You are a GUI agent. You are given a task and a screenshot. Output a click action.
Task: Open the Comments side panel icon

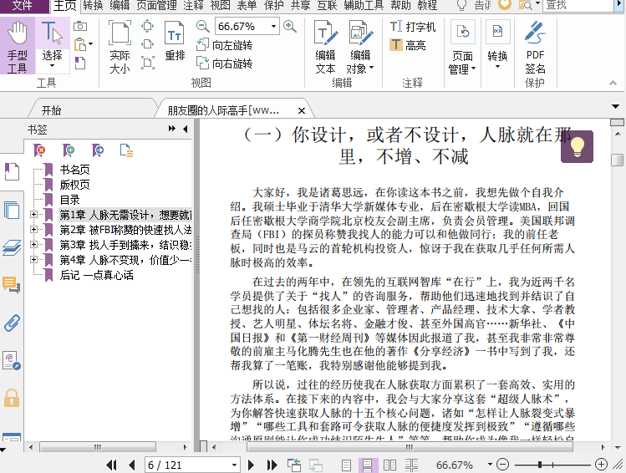tap(12, 285)
